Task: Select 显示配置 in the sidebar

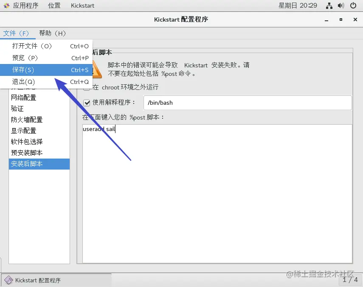Action: click(39, 131)
